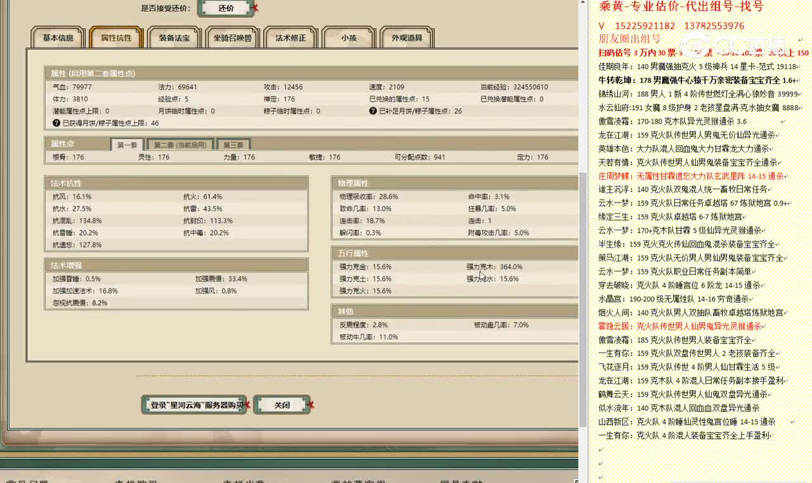Click help icon beside 已补足月饼/粽子属性点
Image resolution: width=812 pixels, height=483 pixels.
373,111
